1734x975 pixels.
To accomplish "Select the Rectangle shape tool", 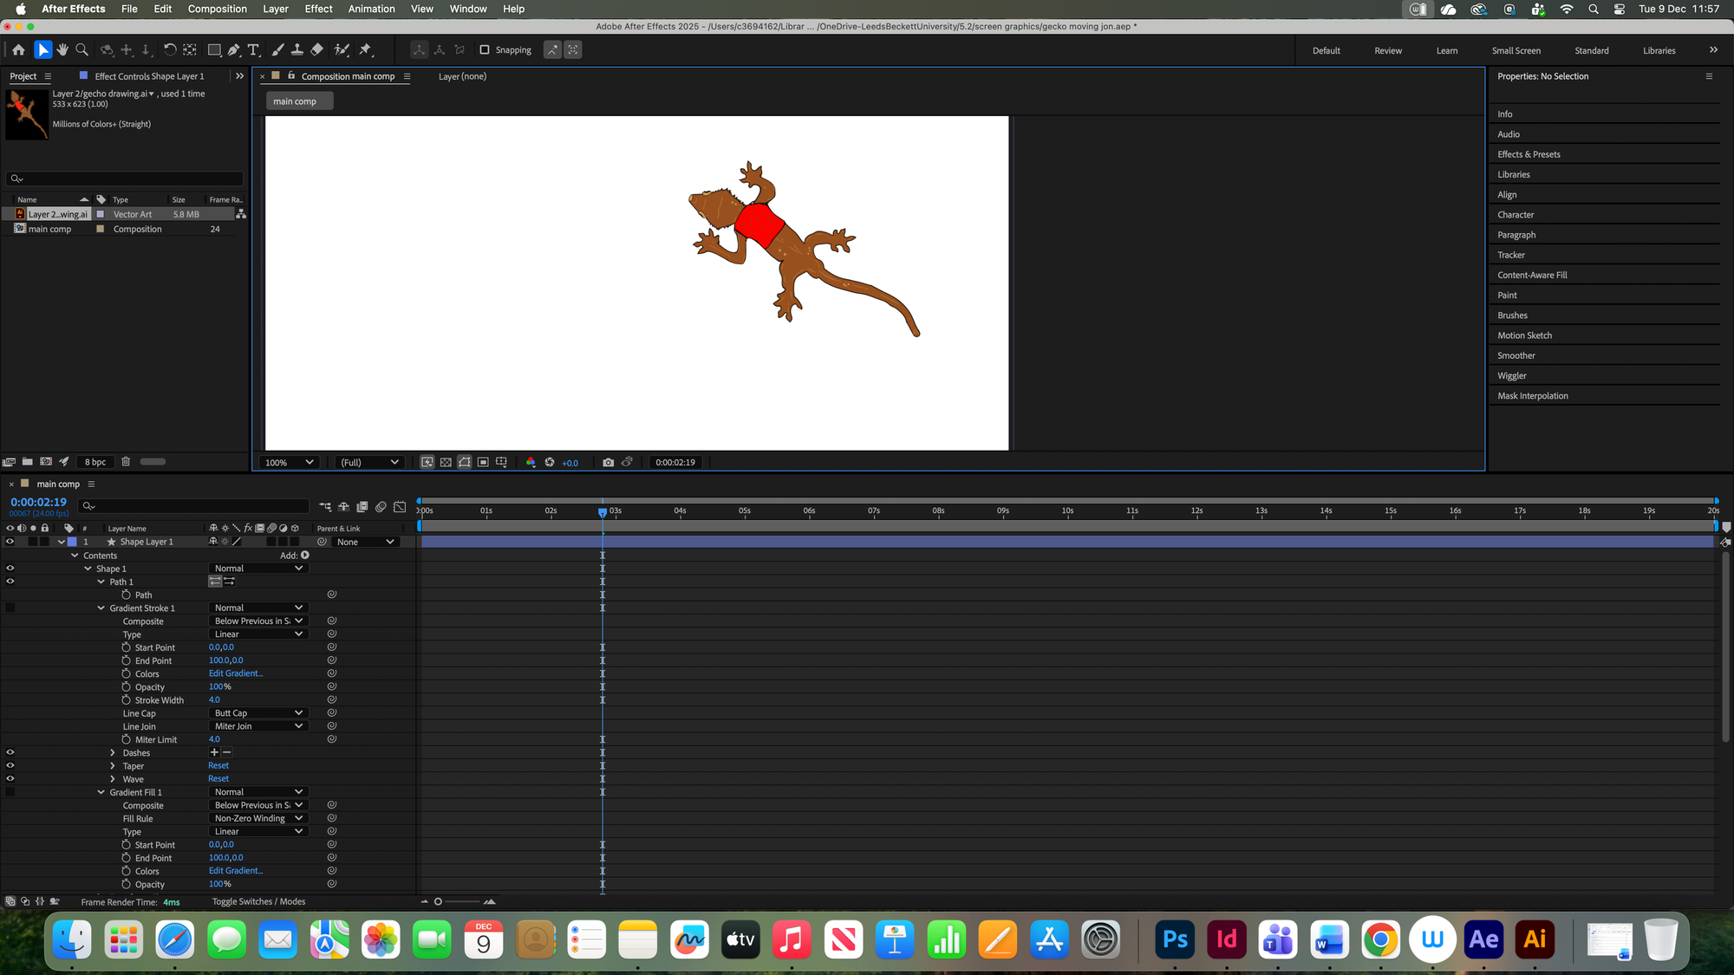I will click(x=214, y=50).
